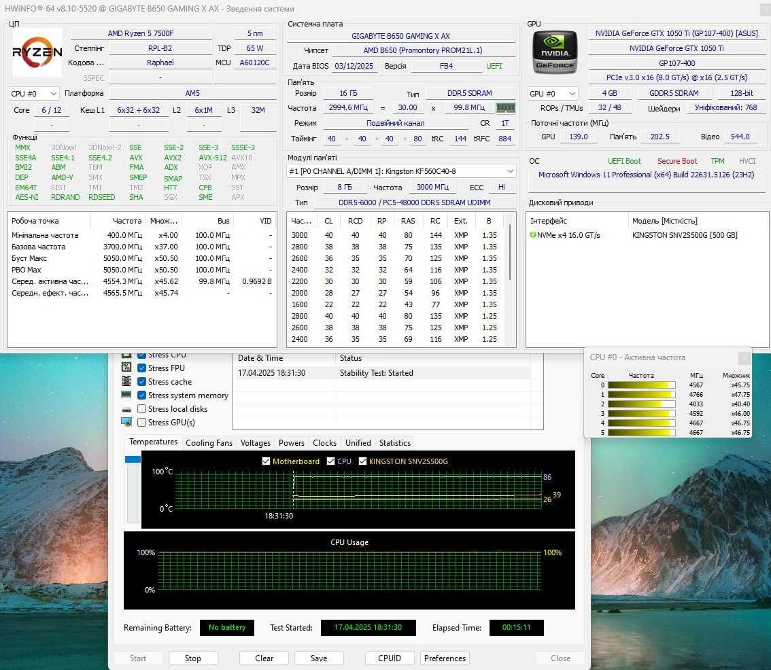Viewport: 771px width, 670px height.
Task: Open Preferences in stability test
Action: pos(445,658)
